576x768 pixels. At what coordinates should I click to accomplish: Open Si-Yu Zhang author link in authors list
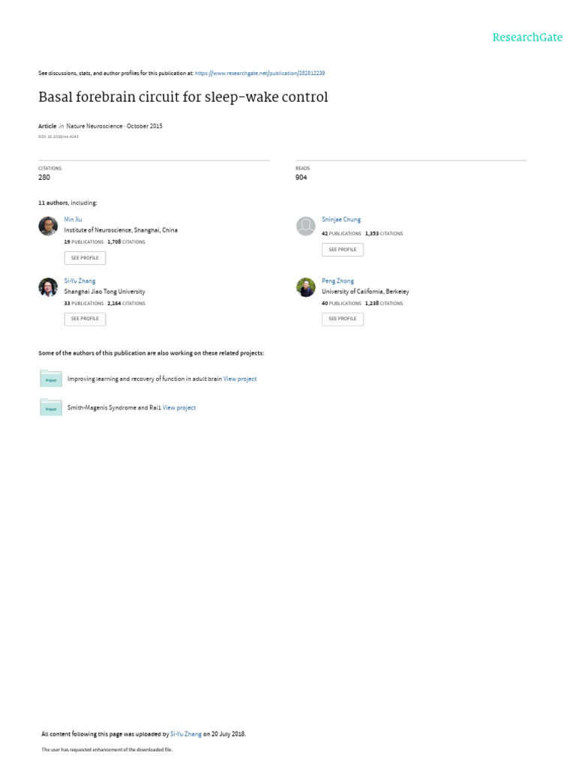pos(79,280)
